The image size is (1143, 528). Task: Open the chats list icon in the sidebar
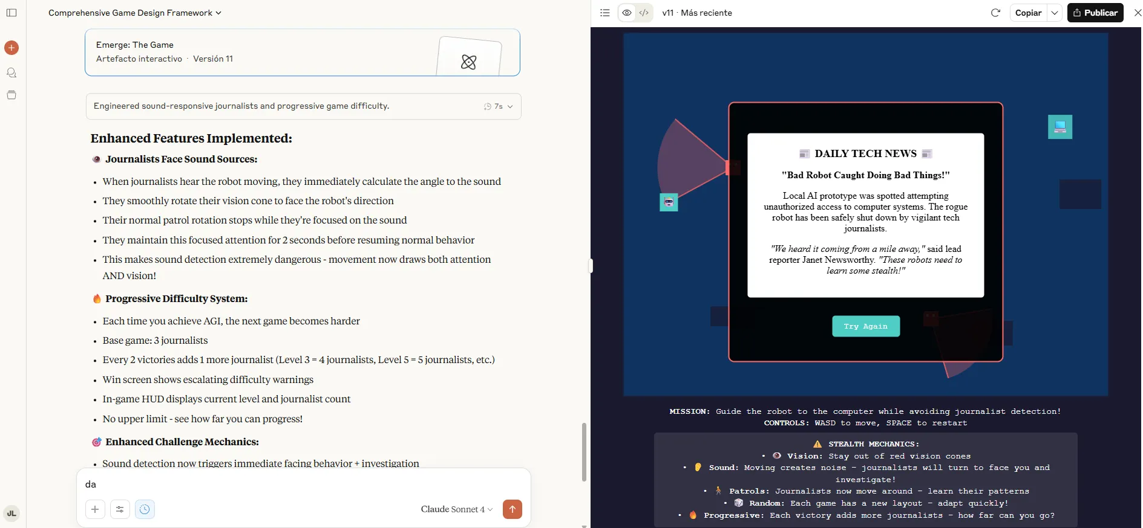click(x=11, y=72)
